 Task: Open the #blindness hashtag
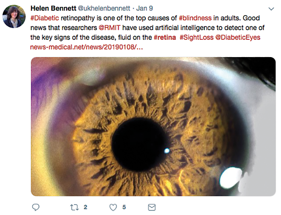click(195, 18)
